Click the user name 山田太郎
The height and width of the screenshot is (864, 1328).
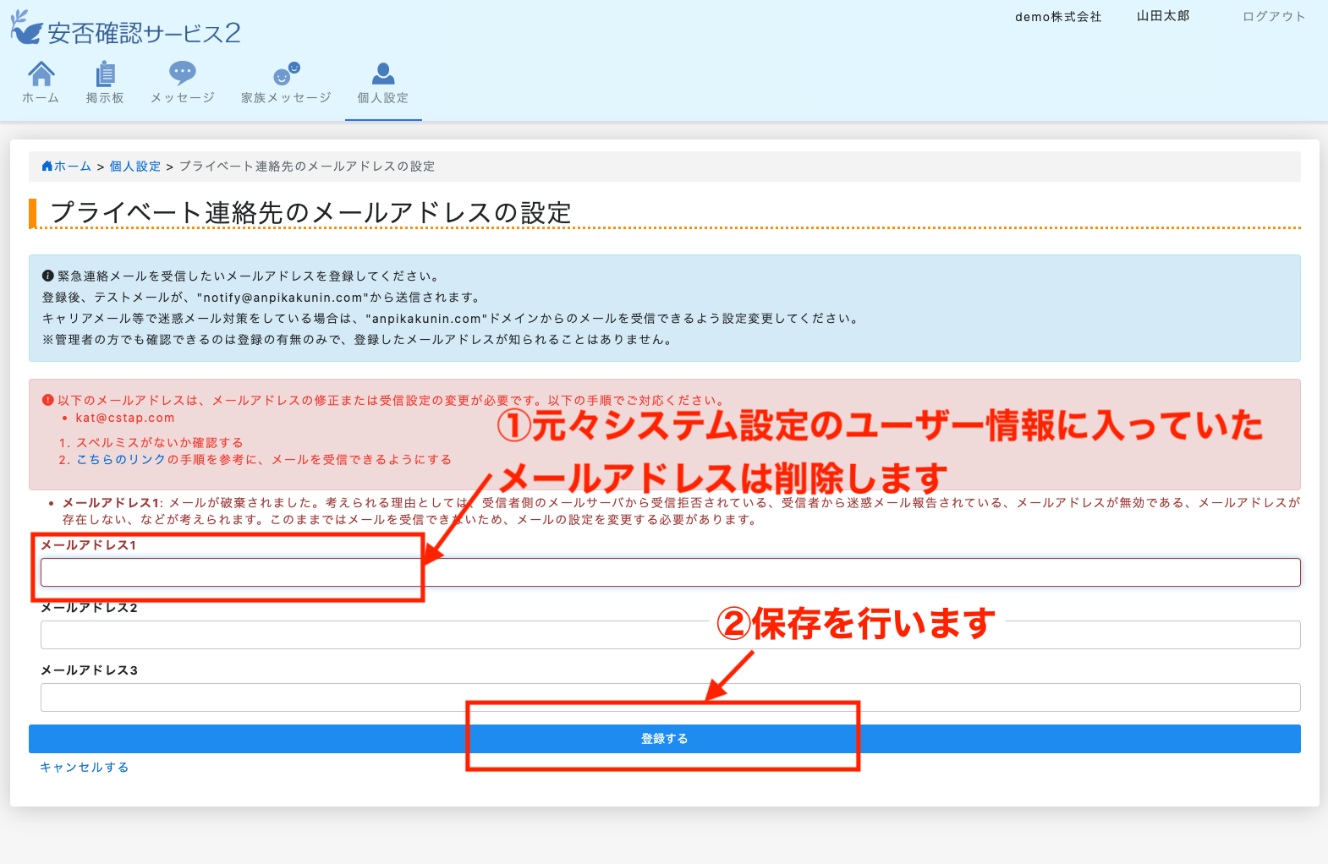[1162, 16]
